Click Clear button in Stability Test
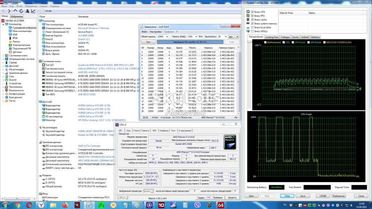The height and width of the screenshot is (209, 372). 287,196
